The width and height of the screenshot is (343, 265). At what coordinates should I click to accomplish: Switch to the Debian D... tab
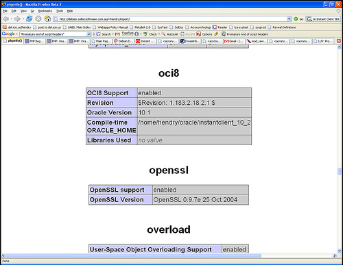123,41
